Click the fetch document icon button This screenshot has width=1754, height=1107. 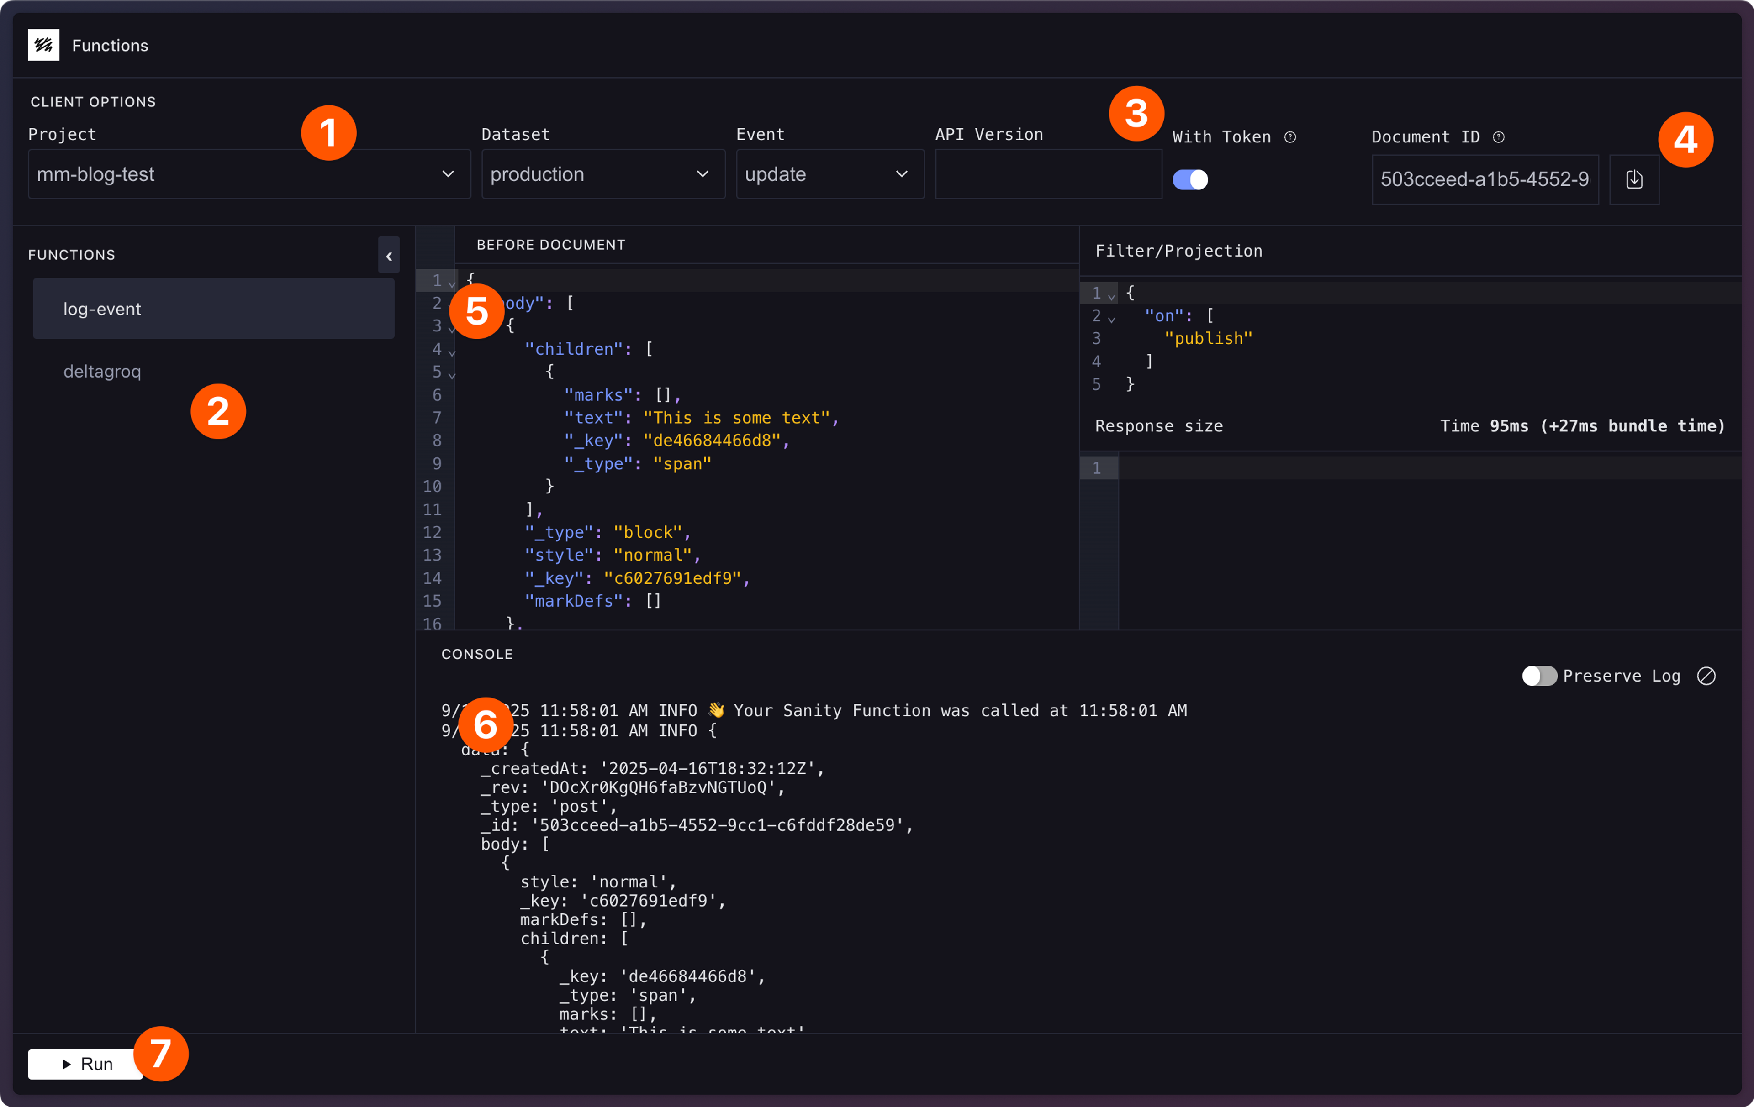(x=1634, y=179)
